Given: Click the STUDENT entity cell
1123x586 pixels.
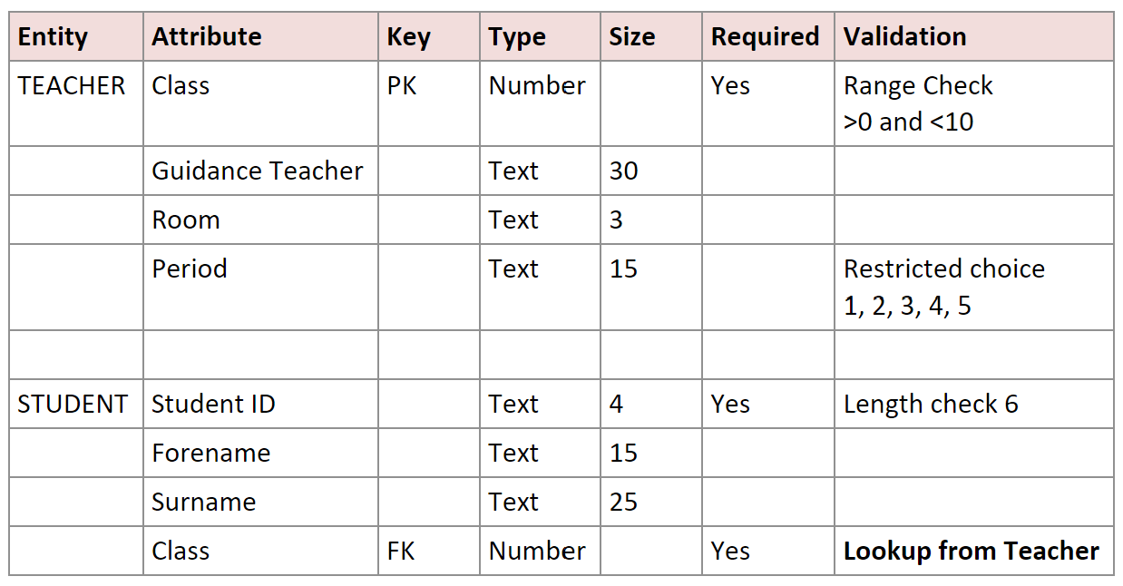Looking at the screenshot, I should point(73,405).
